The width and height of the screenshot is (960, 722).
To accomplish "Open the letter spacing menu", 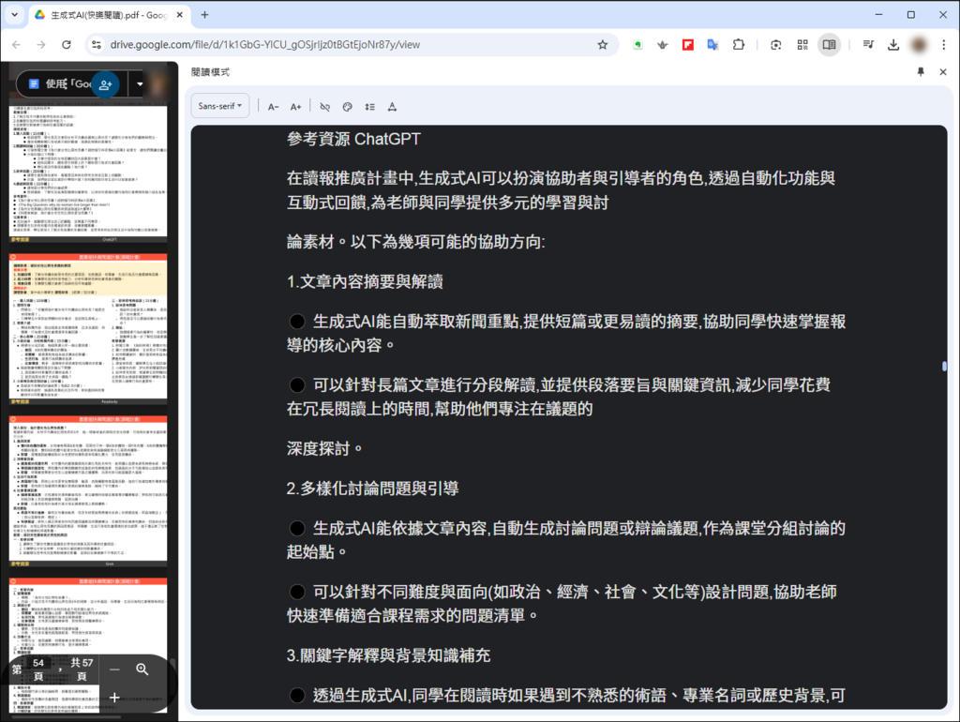I will 393,107.
